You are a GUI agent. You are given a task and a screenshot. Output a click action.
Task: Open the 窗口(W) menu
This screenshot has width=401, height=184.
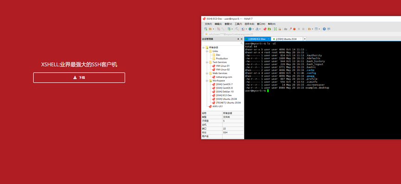(x=261, y=24)
